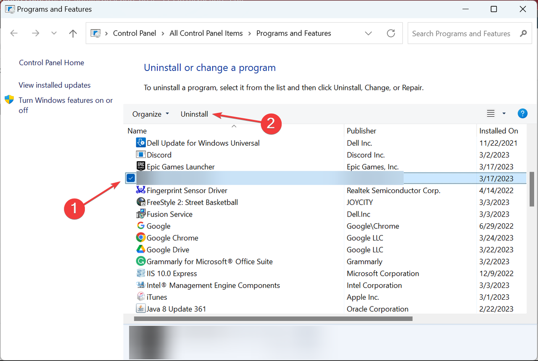Click the IIS 10.0 Express icon
538x361 pixels.
[x=141, y=273]
